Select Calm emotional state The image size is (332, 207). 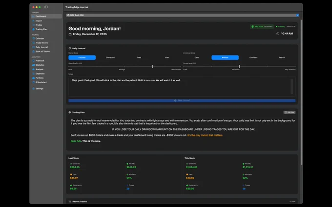click(197, 57)
